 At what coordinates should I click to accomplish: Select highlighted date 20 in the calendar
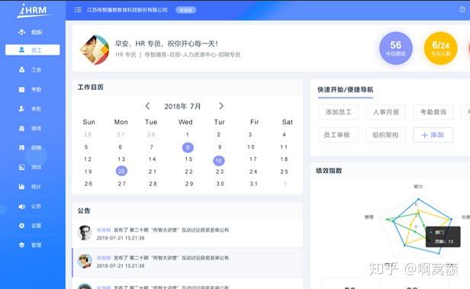tap(121, 171)
